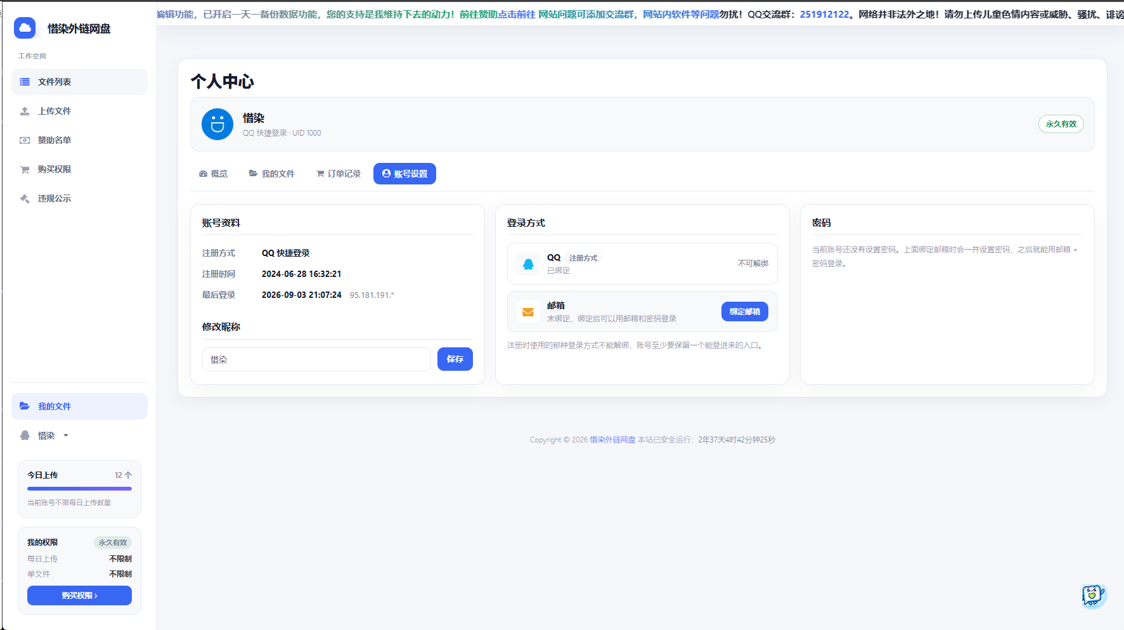This screenshot has height=630, width=1124.
Task: Click the gavel icon for 违规公示
Action: coord(25,198)
